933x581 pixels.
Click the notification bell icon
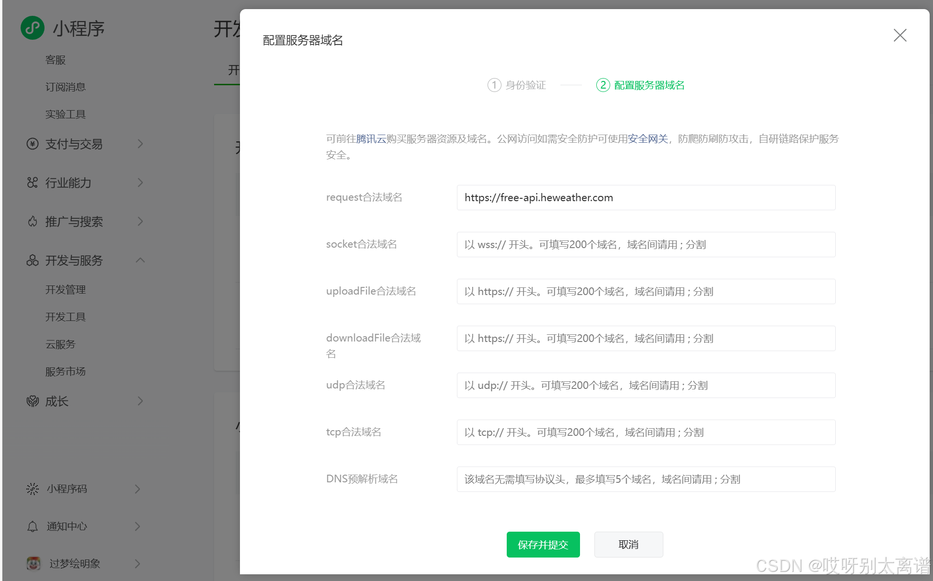pos(33,526)
